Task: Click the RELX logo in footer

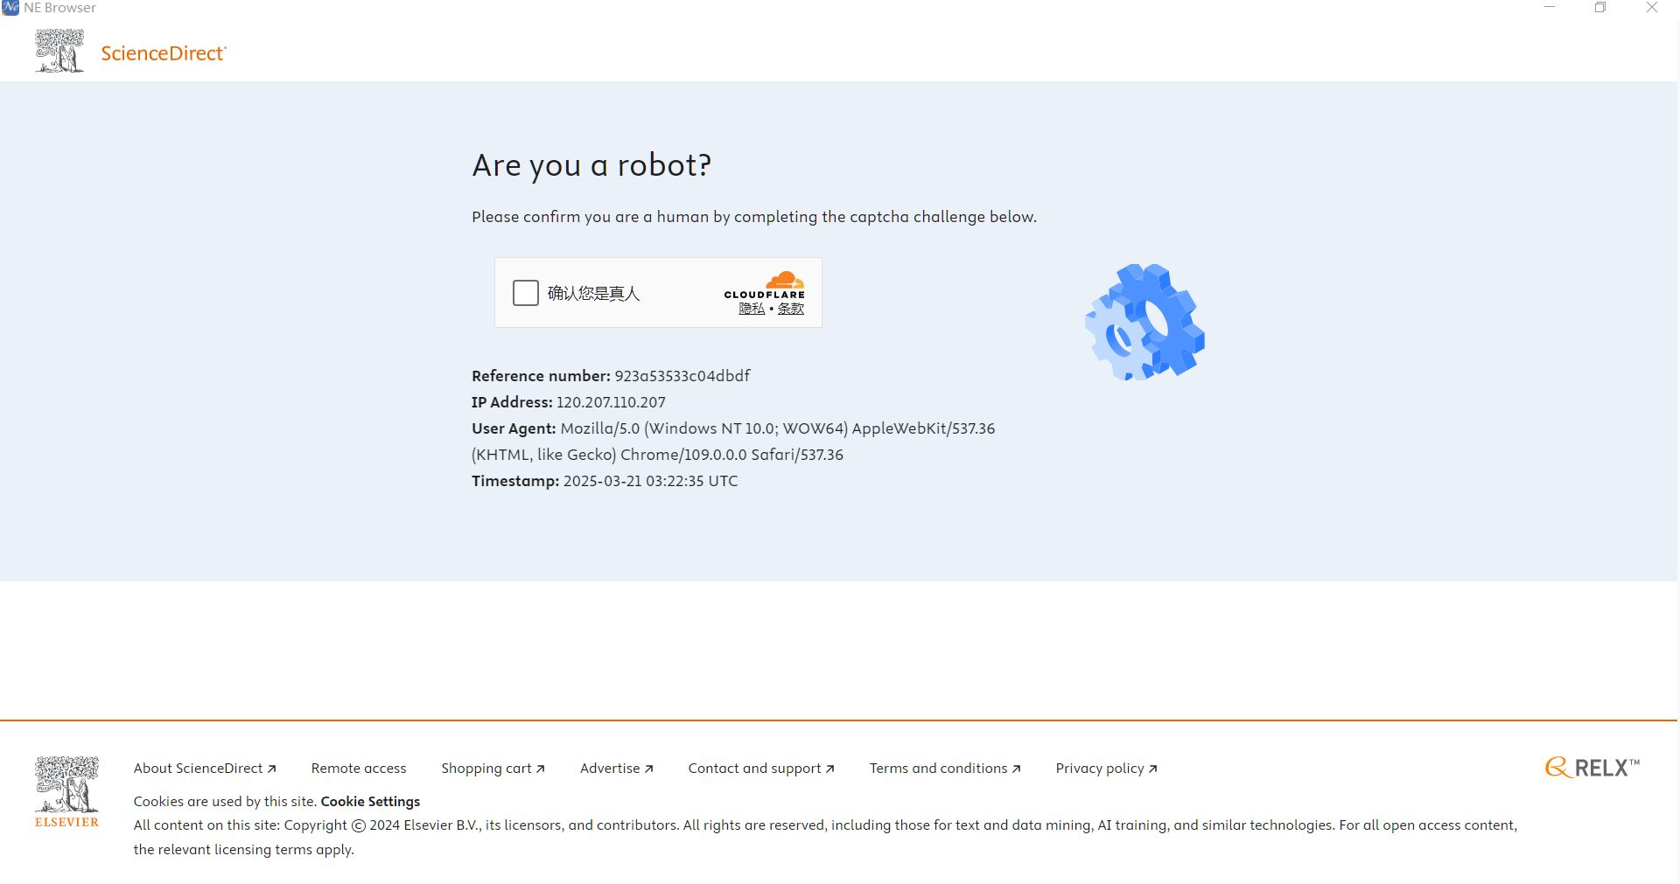Action: pyautogui.click(x=1592, y=768)
